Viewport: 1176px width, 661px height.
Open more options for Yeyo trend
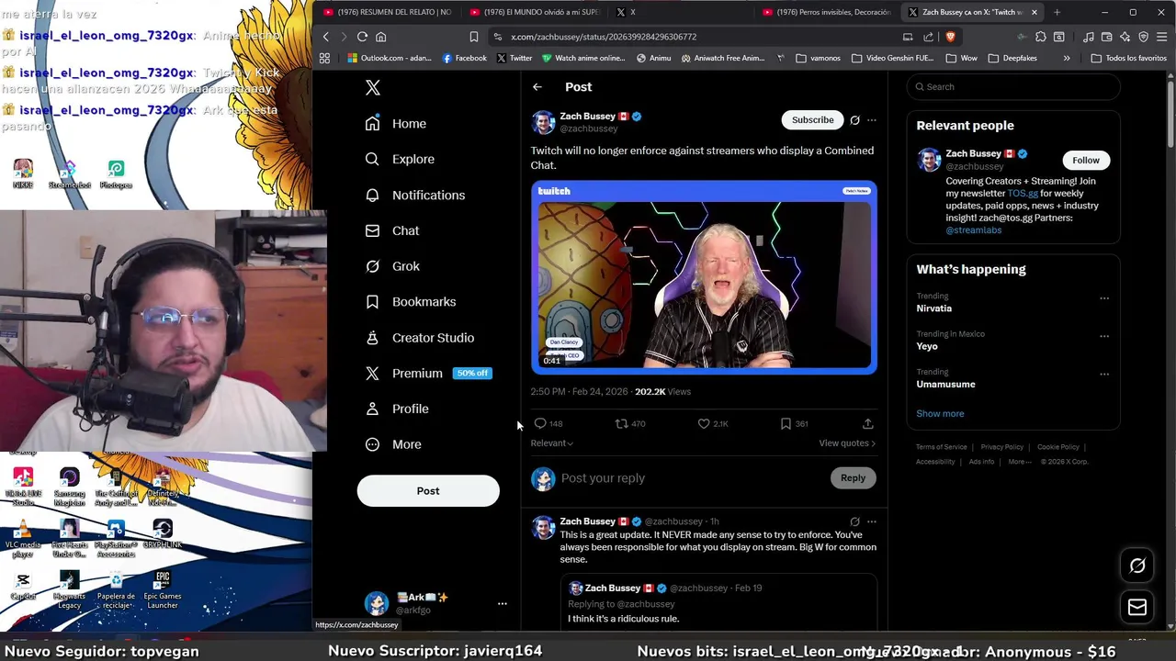(1104, 336)
